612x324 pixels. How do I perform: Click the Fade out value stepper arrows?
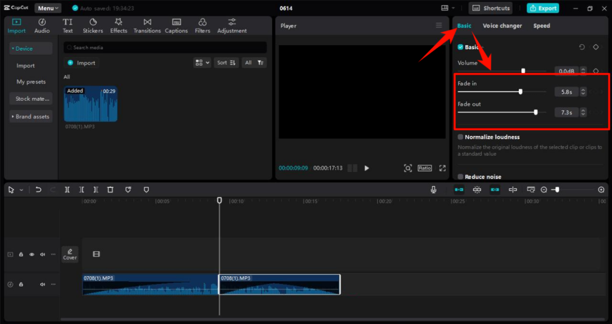tap(583, 113)
